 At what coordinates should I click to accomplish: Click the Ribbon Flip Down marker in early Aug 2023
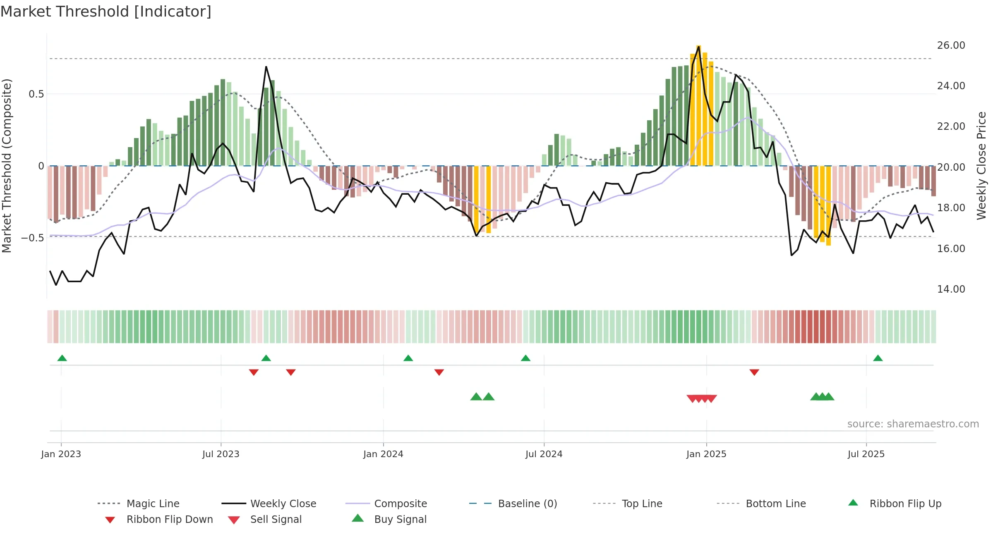254,372
